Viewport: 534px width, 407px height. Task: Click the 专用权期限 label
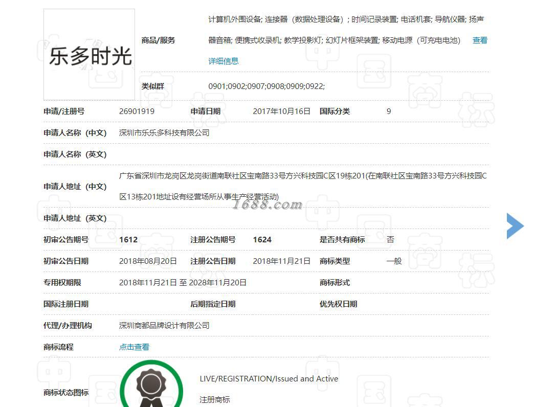point(62,282)
